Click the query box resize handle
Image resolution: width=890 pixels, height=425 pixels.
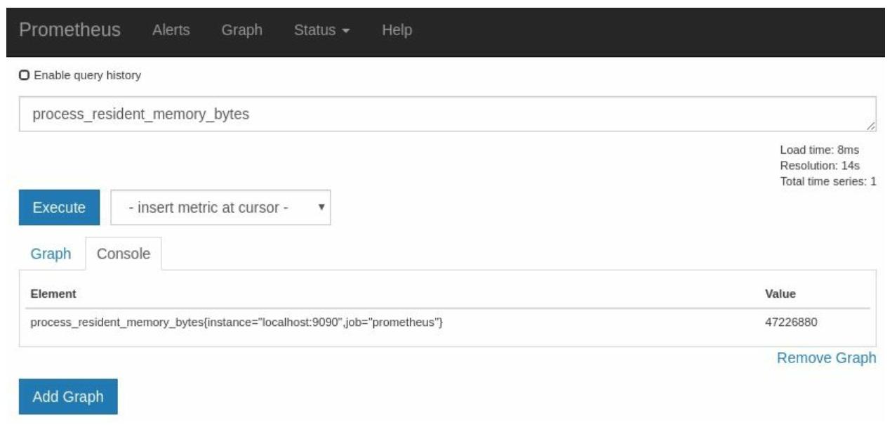click(871, 126)
